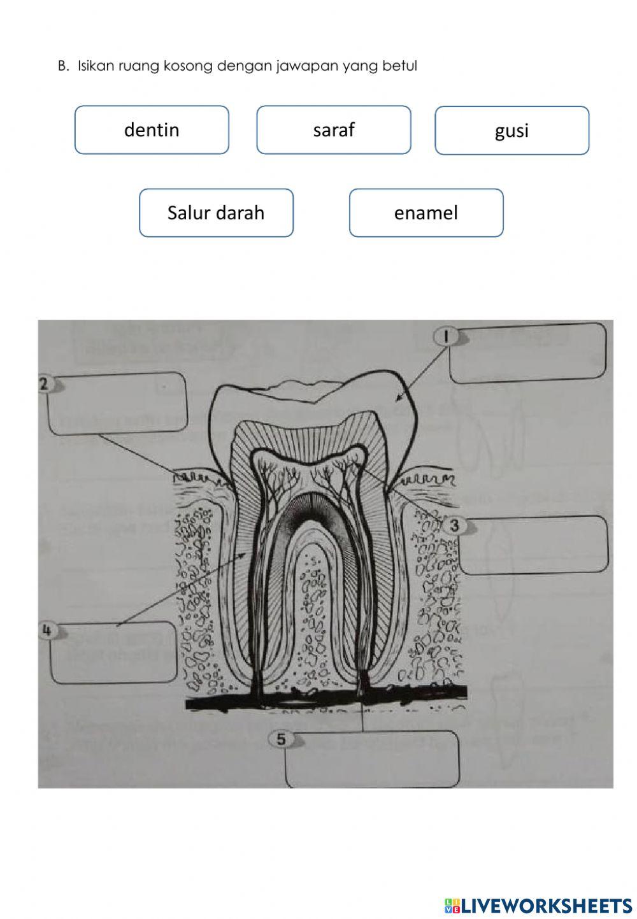Click answer box for label 2

click(118, 404)
